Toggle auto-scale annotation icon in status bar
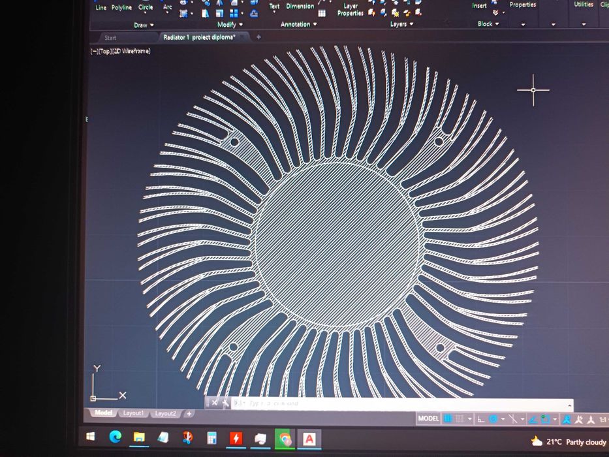 coord(579,420)
